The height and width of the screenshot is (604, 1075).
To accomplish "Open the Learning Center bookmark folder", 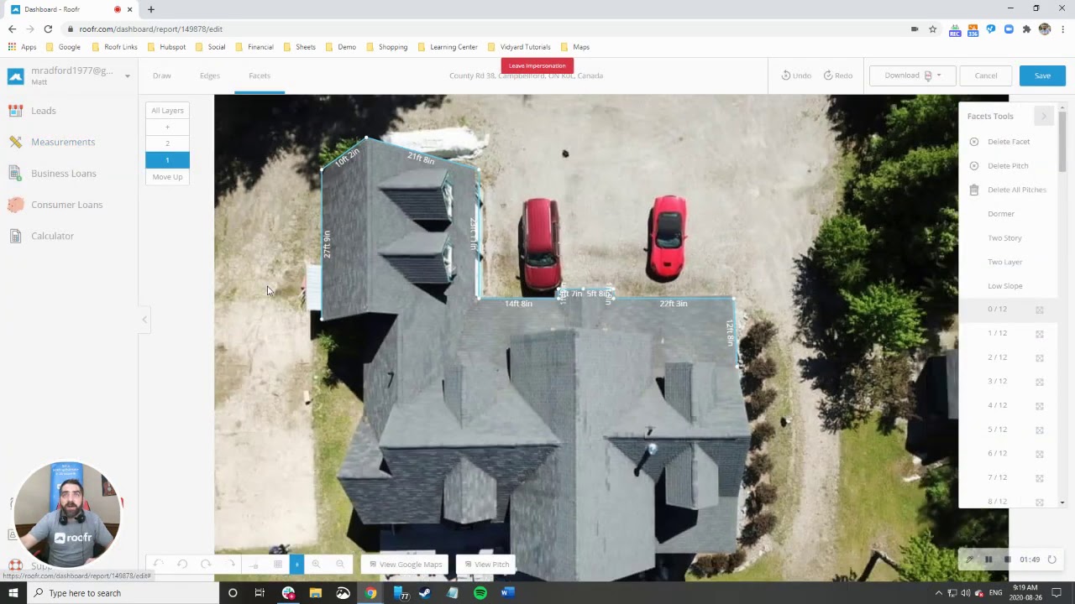I will pyautogui.click(x=448, y=47).
